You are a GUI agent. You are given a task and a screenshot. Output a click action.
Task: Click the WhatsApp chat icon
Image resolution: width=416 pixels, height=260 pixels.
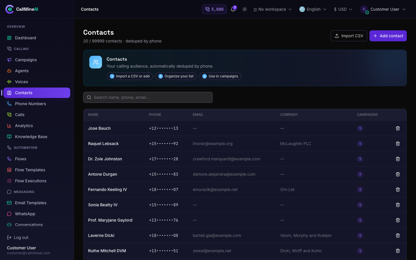[x=9, y=214]
